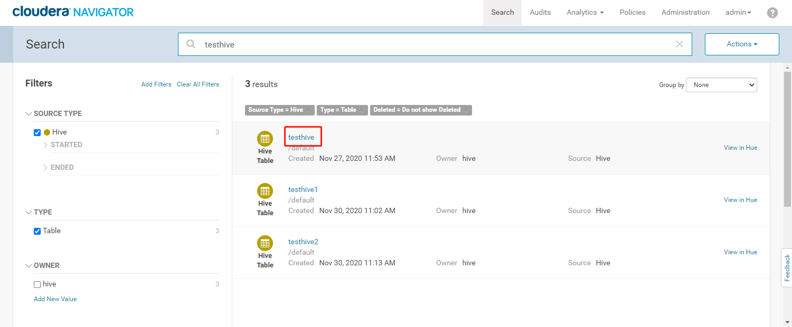This screenshot has height=327, width=792.
Task: Click the Add Filters link
Action: [156, 84]
